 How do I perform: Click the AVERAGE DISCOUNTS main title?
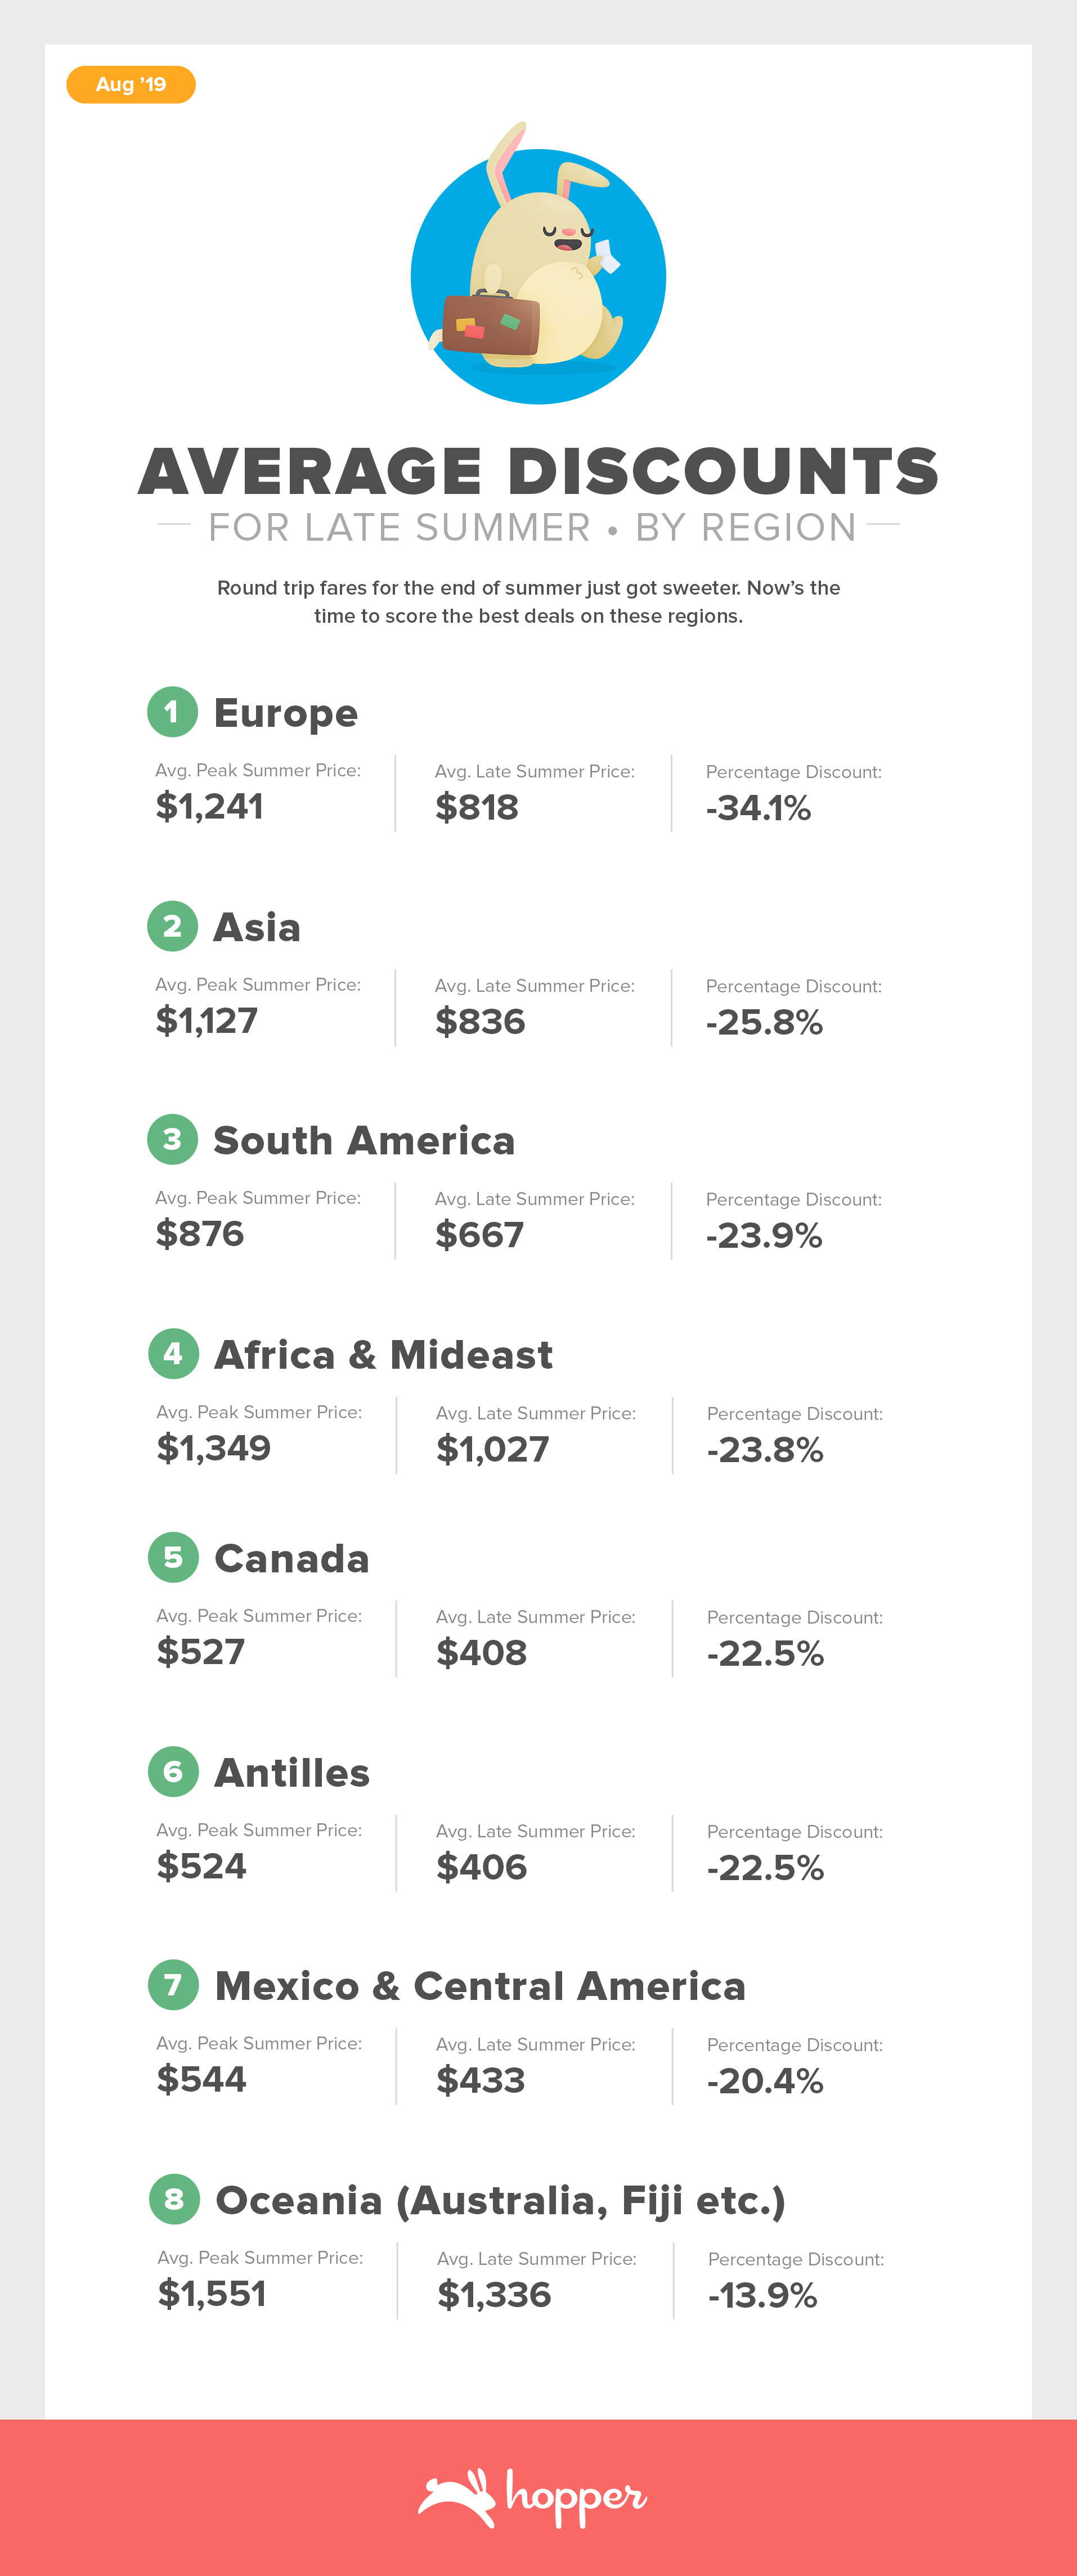click(538, 471)
